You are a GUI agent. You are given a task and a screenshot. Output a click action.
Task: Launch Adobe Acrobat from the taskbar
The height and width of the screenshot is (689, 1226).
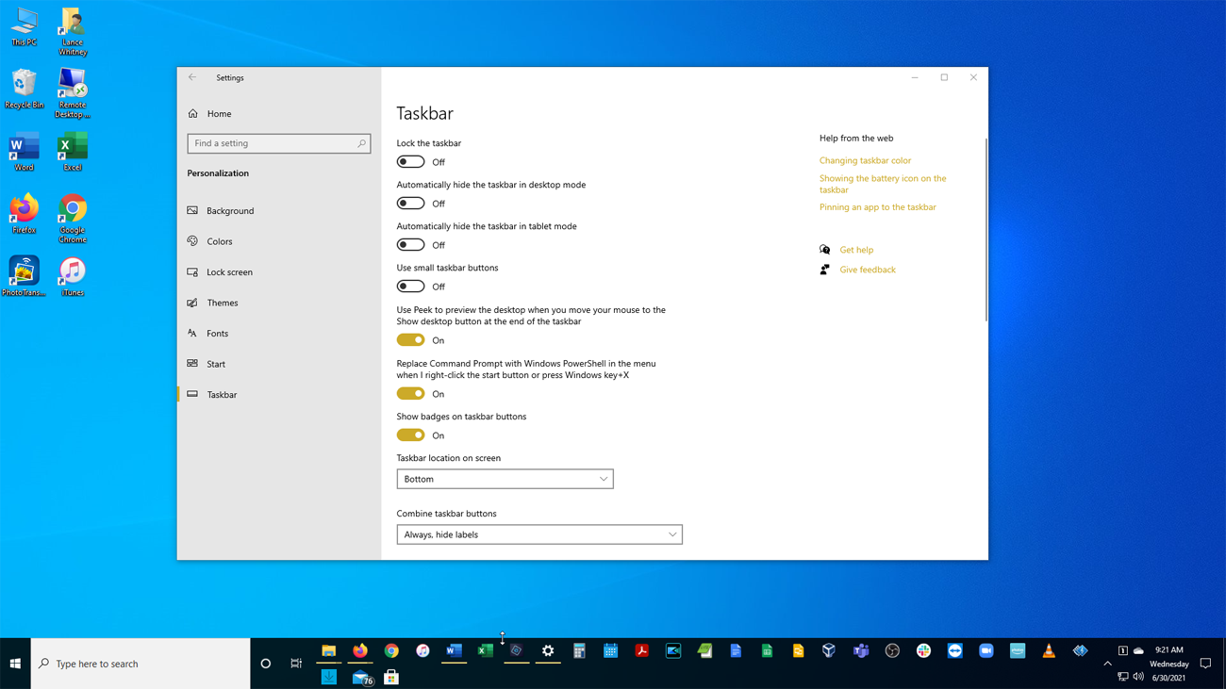click(x=642, y=650)
